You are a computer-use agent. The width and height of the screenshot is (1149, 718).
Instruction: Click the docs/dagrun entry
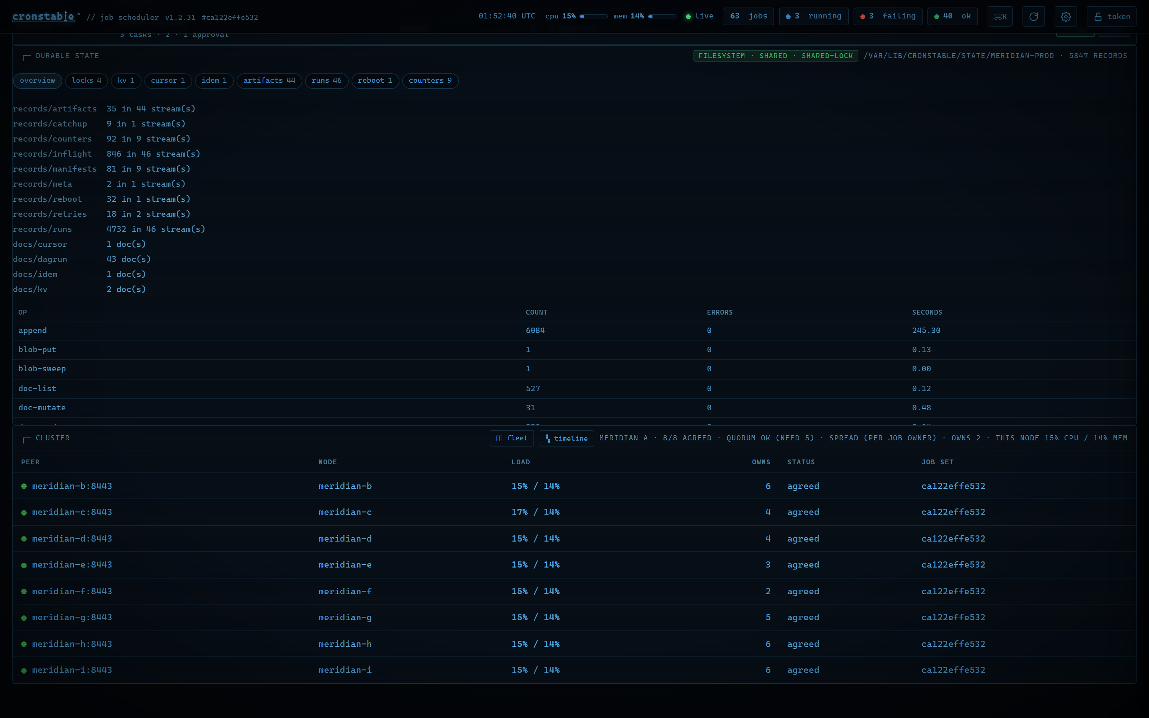point(40,259)
